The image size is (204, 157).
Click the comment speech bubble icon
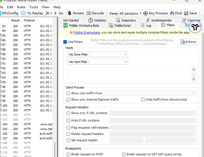coord(23,13)
